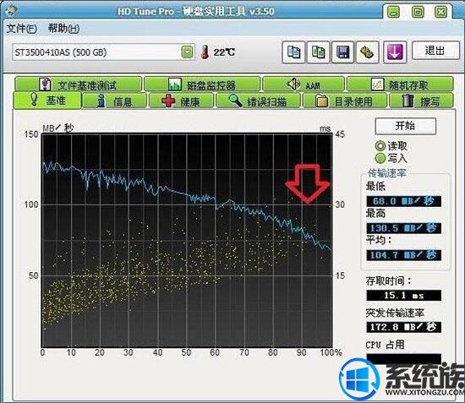Open the 帮助(H) menu
This screenshot has height=403, width=465.
click(63, 29)
